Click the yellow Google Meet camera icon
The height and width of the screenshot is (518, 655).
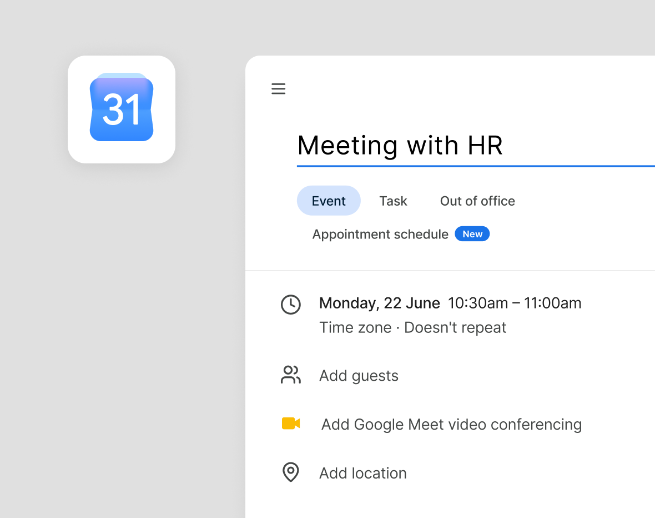coord(291,424)
